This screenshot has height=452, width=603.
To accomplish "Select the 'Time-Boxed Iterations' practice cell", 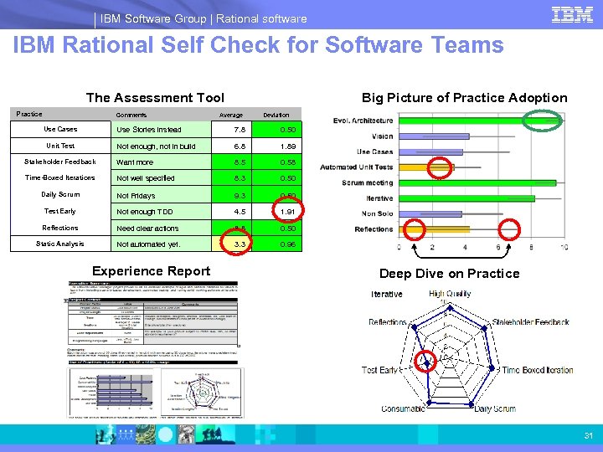I will 60,177.
